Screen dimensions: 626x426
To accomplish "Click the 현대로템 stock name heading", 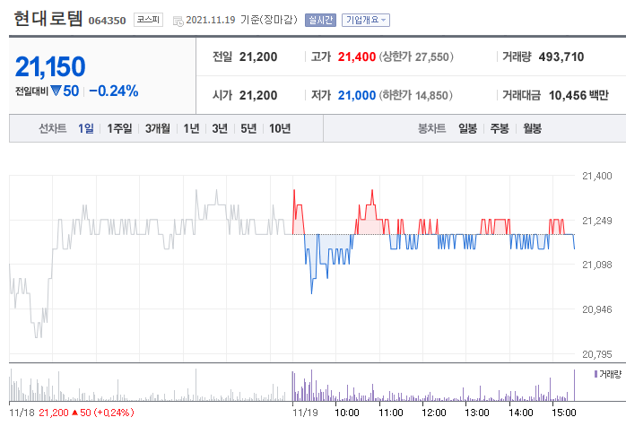I will [x=48, y=19].
